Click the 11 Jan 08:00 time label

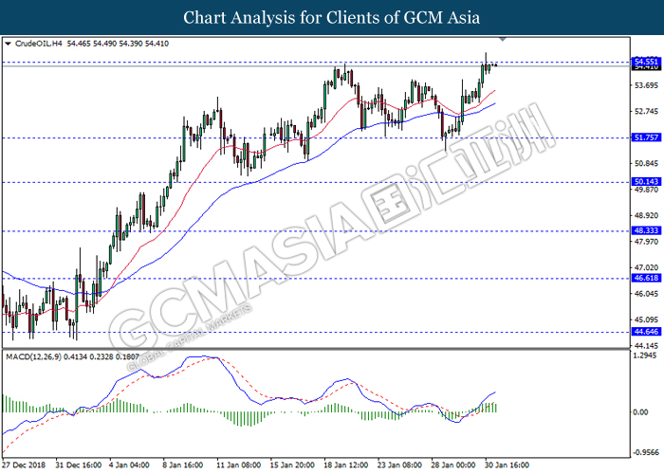click(x=238, y=465)
